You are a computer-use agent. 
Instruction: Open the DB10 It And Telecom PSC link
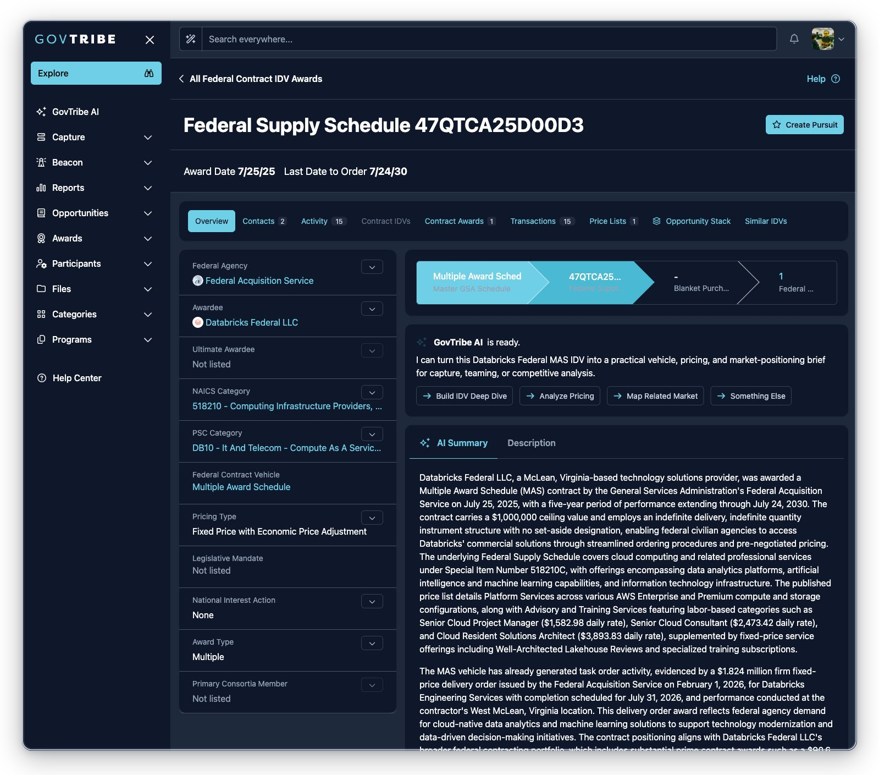(x=286, y=448)
